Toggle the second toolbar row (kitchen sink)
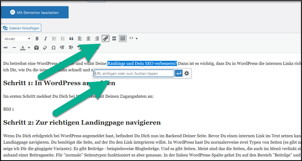The image size is (302, 161). tap(123, 38)
